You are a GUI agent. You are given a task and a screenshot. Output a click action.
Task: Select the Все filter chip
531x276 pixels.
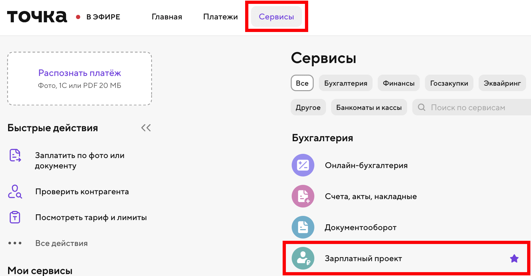pos(302,83)
